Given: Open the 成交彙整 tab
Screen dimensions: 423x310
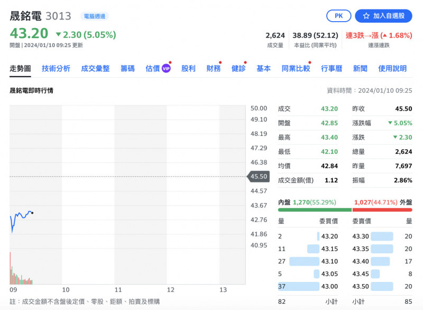Looking at the screenshot, I should (x=95, y=69).
